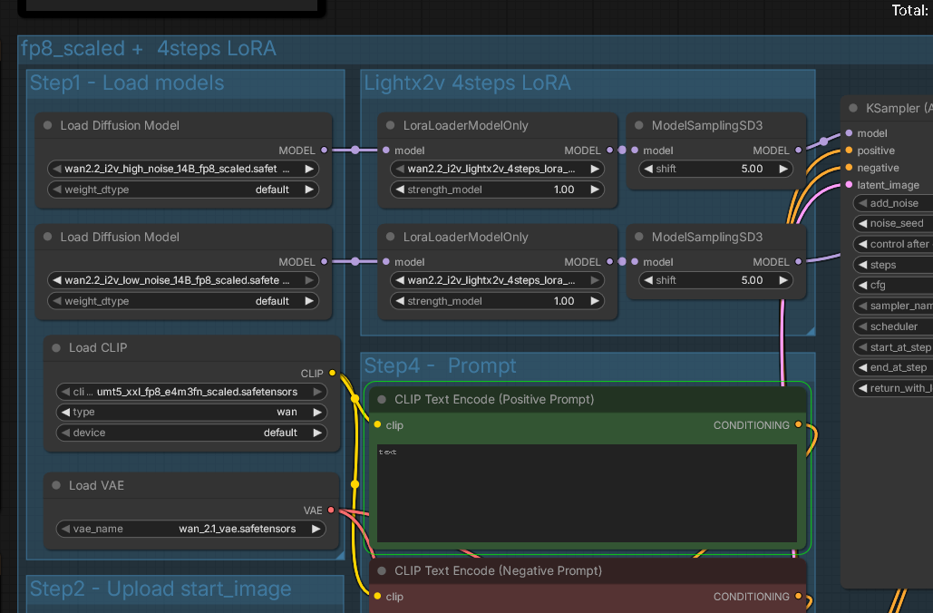This screenshot has height=613, width=933.
Task: Click MODEL output port of first Load Diffusion Model
Action: pos(325,150)
